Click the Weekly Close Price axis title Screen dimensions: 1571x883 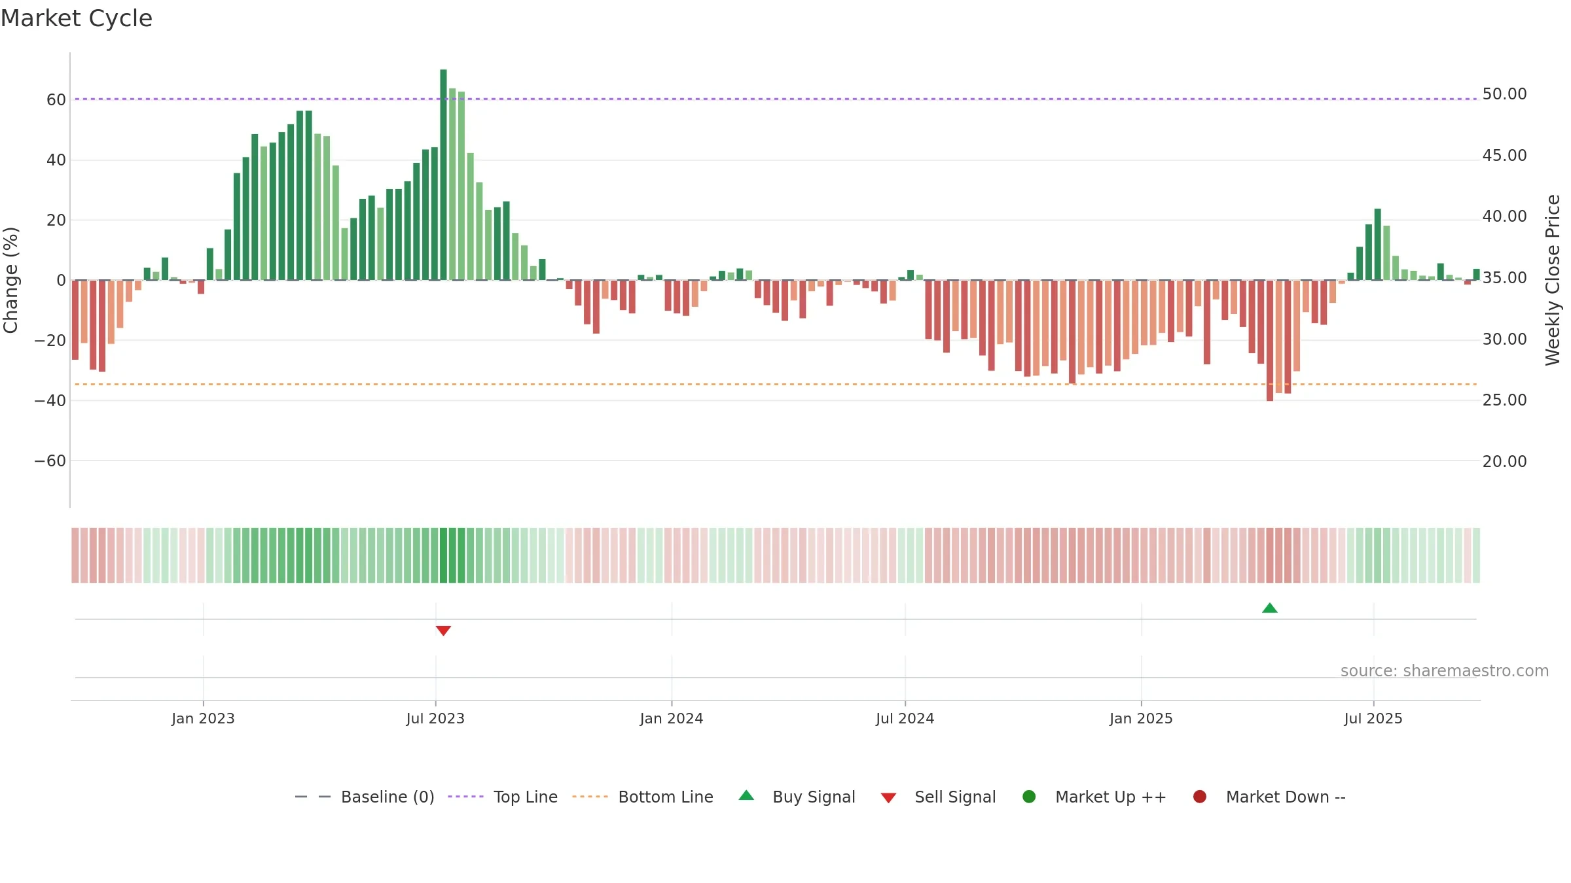[1553, 280]
